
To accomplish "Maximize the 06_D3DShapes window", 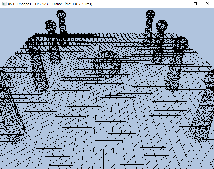I will click(195, 4).
